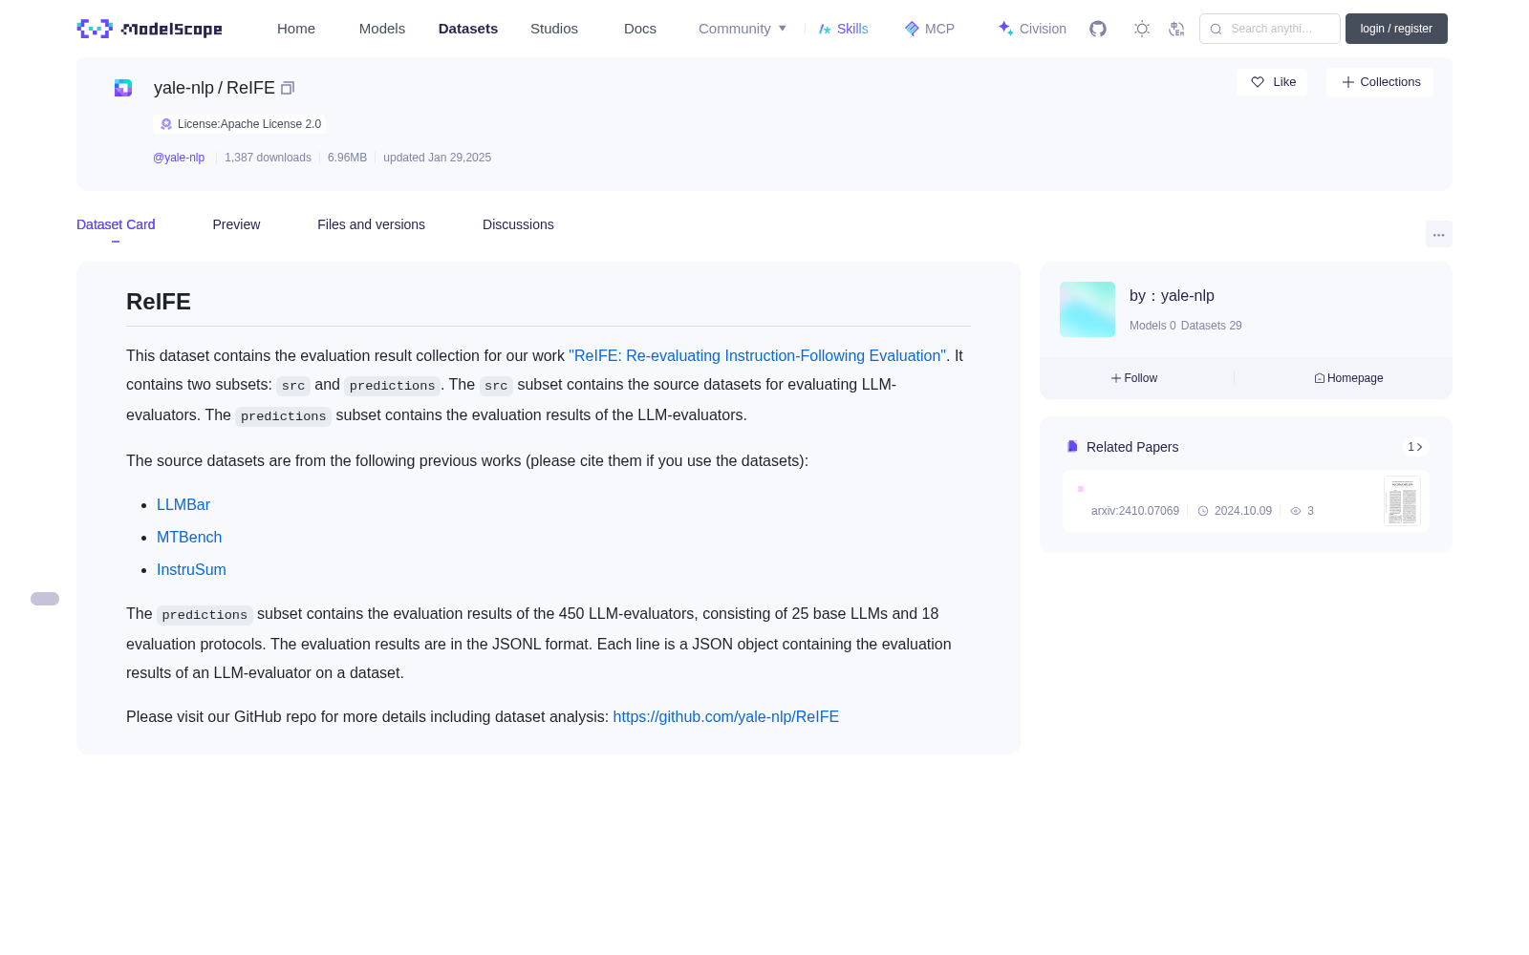Copy dataset name yale-nlp/ReIFE icon
The width and height of the screenshot is (1529, 955).
pyautogui.click(x=288, y=88)
